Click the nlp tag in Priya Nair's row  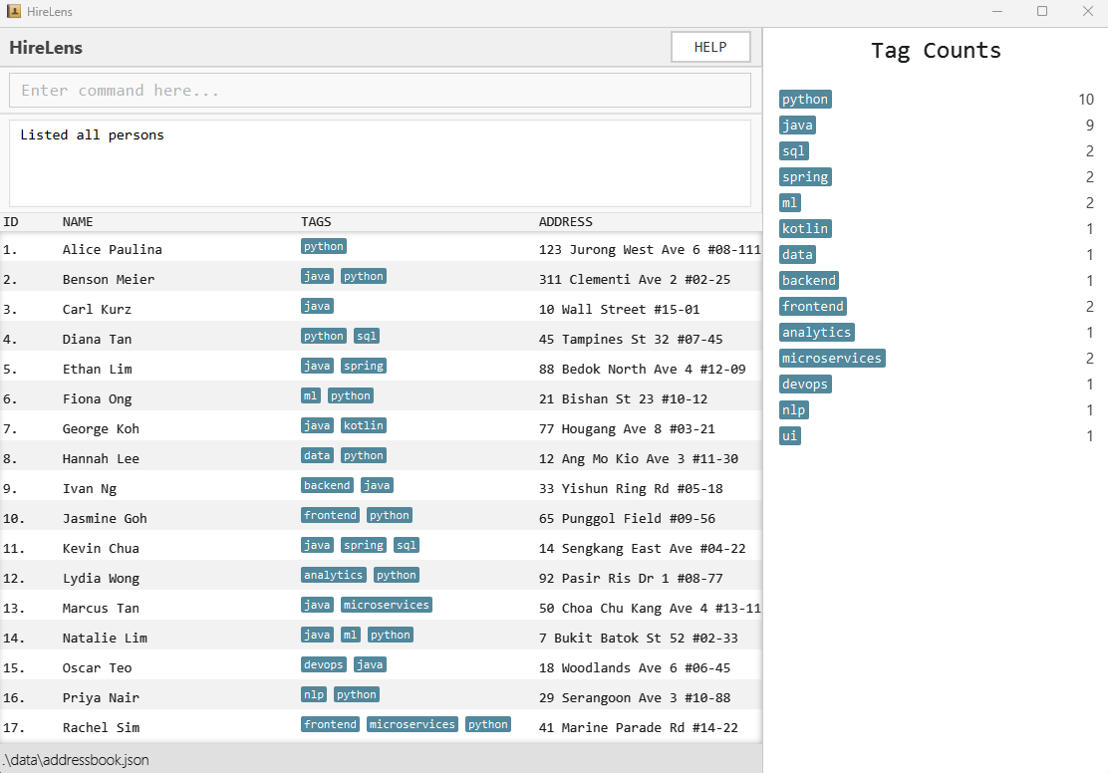314,695
